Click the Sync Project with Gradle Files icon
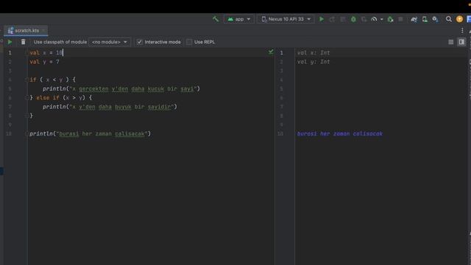Image resolution: width=471 pixels, height=265 pixels. point(414,19)
